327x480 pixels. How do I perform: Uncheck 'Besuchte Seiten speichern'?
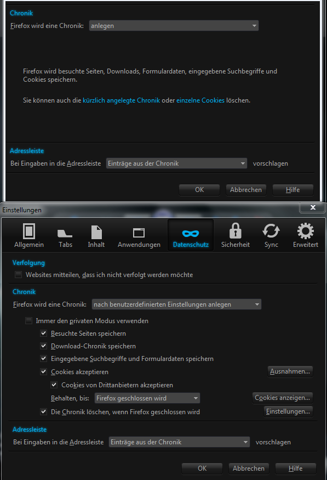(x=44, y=334)
